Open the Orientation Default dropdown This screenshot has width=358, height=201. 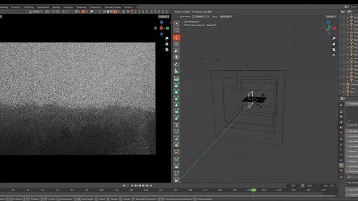[x=201, y=17]
